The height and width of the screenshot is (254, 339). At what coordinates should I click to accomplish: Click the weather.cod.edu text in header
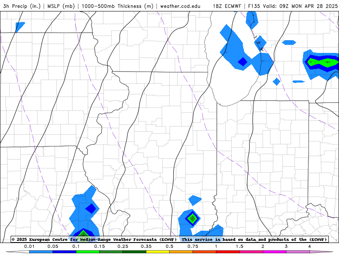(180, 6)
